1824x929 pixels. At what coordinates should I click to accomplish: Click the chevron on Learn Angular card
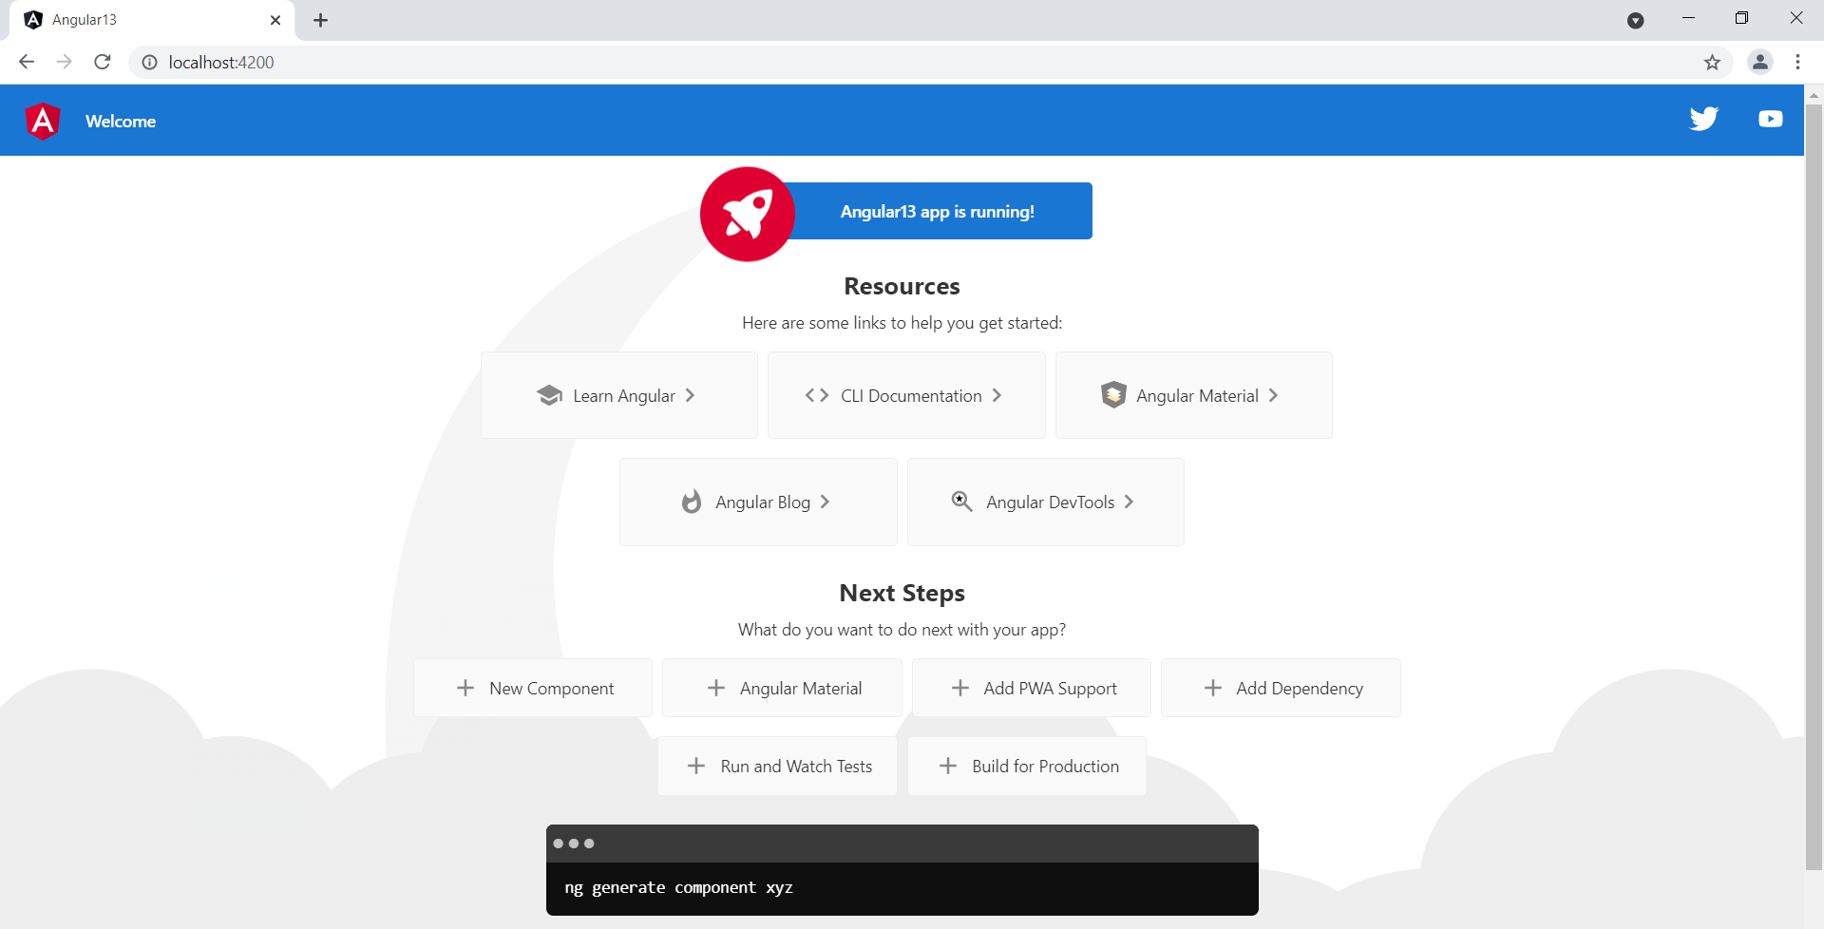(x=690, y=395)
